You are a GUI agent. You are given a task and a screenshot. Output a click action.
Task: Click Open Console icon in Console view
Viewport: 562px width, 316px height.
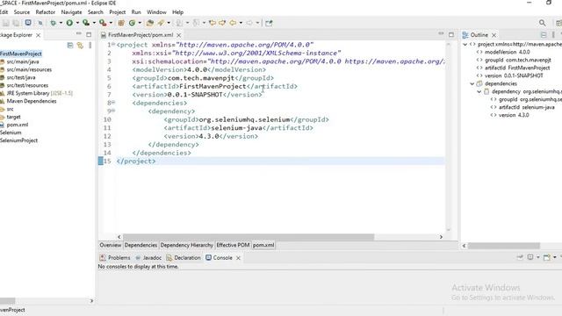coord(546,257)
